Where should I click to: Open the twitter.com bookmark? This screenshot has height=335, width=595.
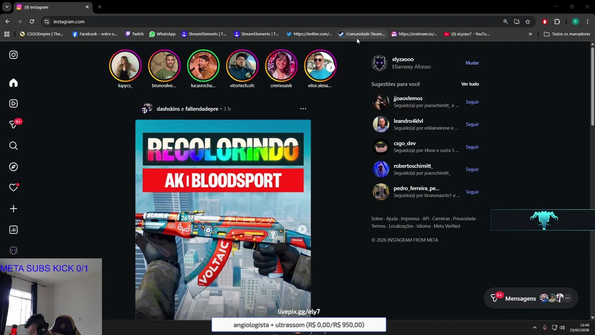(x=309, y=34)
